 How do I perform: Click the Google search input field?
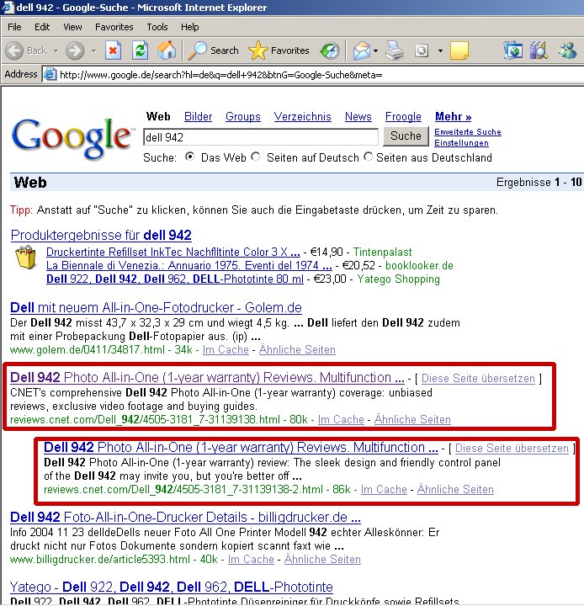261,137
